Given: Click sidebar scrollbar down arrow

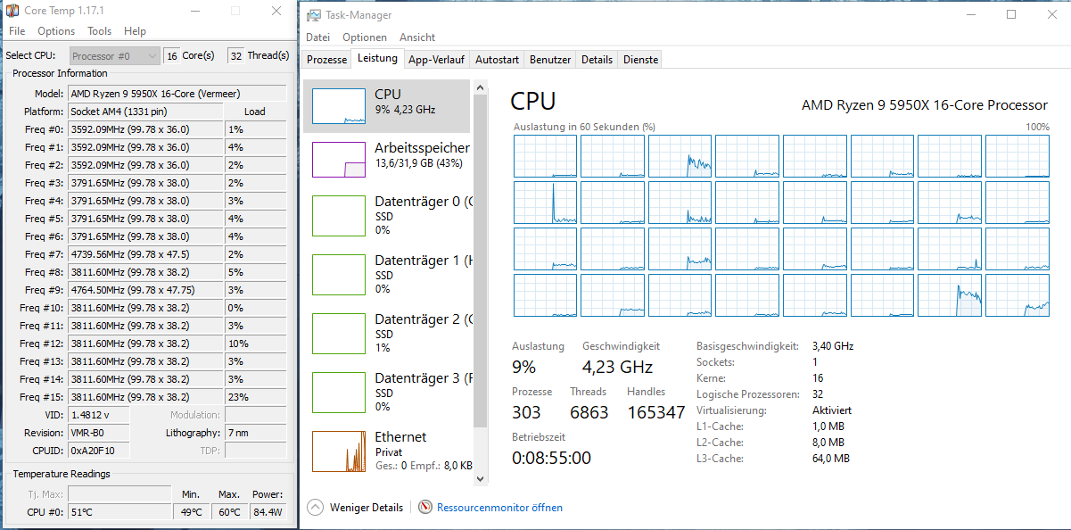Looking at the screenshot, I should pyautogui.click(x=481, y=478).
